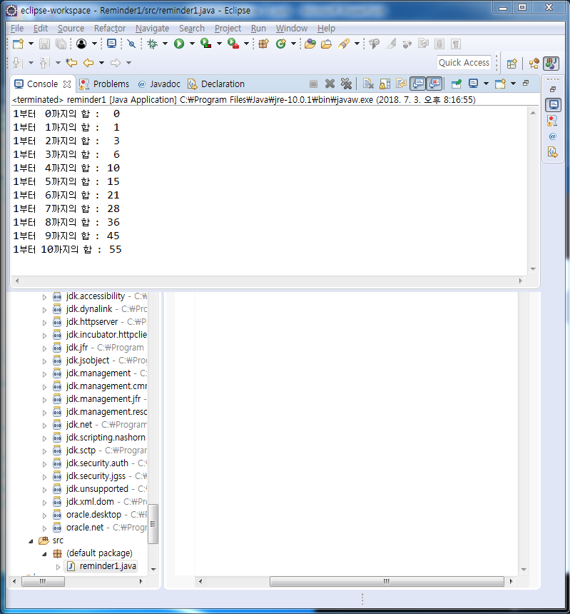Image resolution: width=570 pixels, height=614 pixels.
Task: Toggle Show Console on Standard Error
Action: (x=434, y=84)
